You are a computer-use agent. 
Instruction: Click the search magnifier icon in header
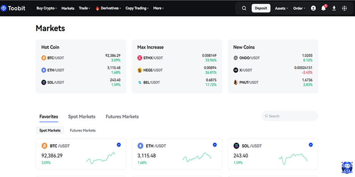pos(244,8)
